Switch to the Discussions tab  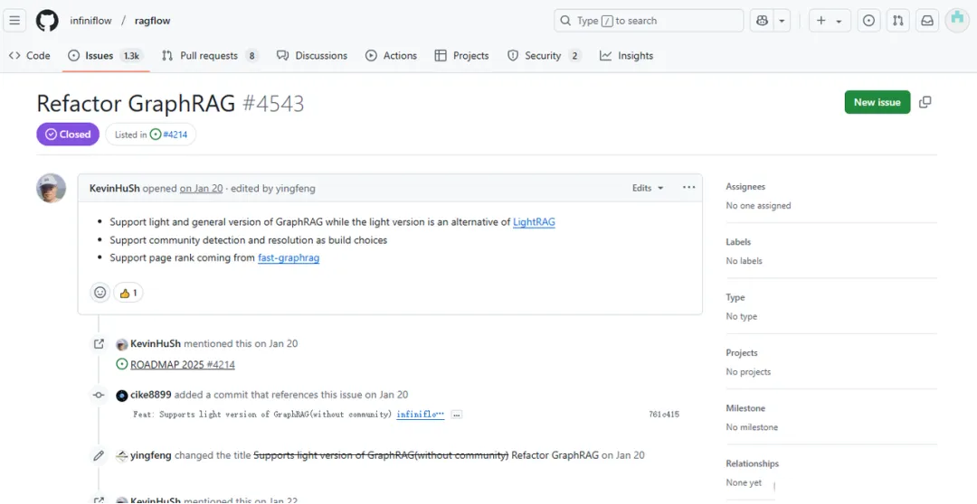click(312, 55)
